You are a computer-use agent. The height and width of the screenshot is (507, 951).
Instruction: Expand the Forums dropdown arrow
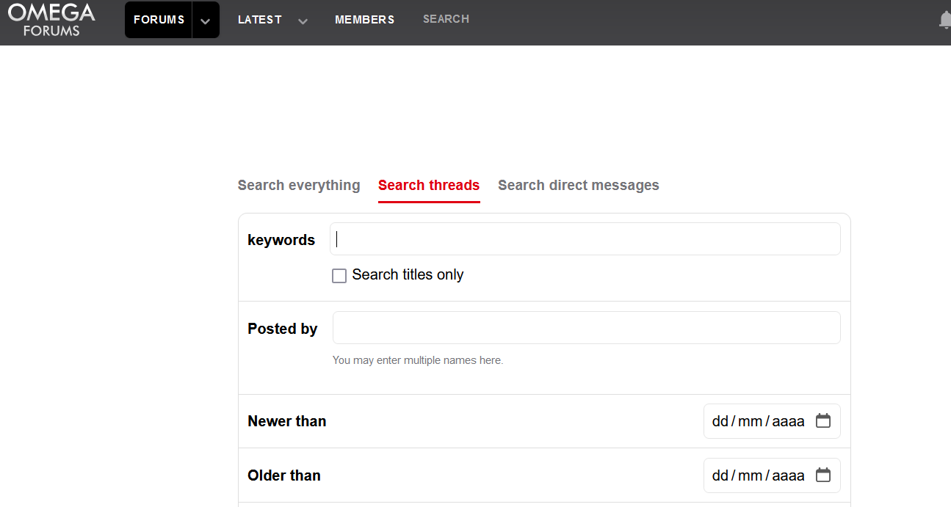click(206, 21)
